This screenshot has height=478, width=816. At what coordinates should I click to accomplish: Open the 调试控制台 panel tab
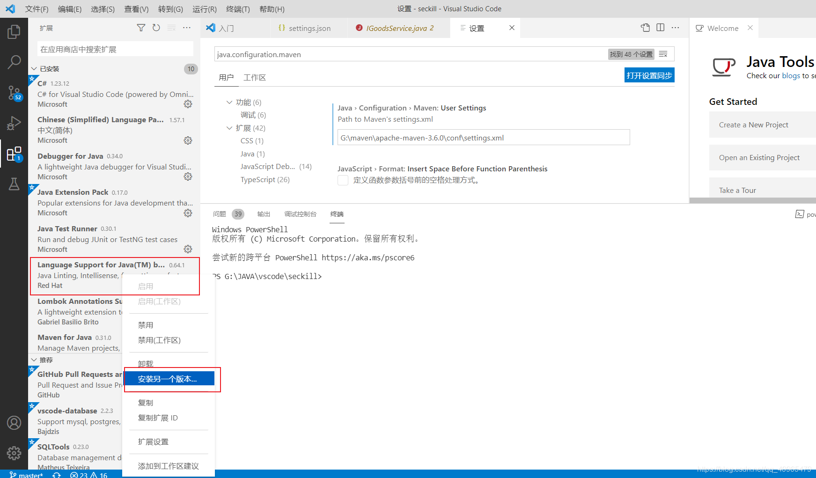pyautogui.click(x=300, y=214)
